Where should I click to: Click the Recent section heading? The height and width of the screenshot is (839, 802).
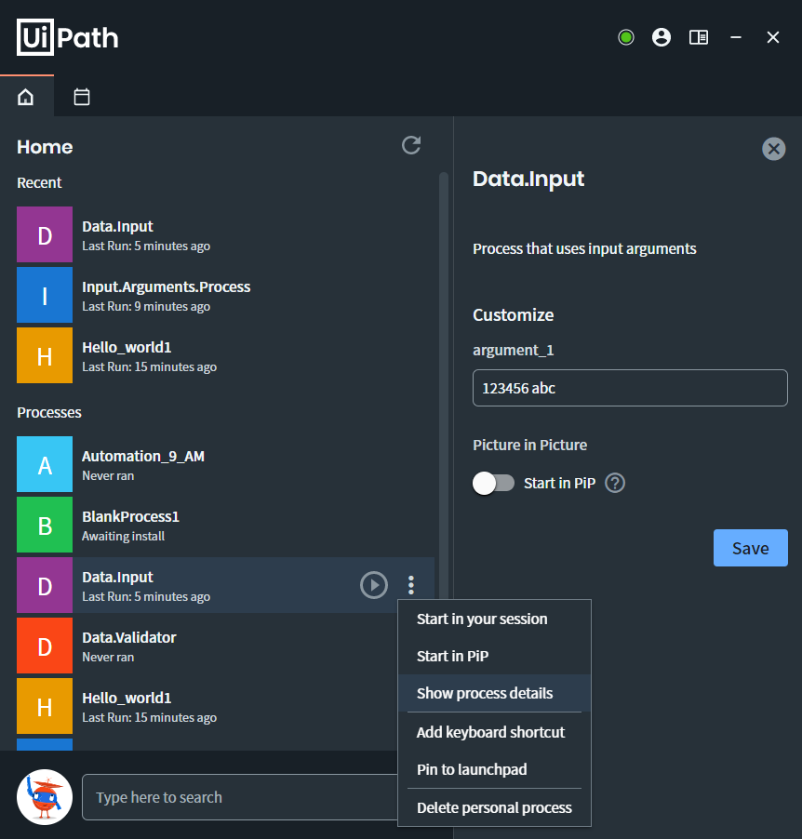point(39,183)
